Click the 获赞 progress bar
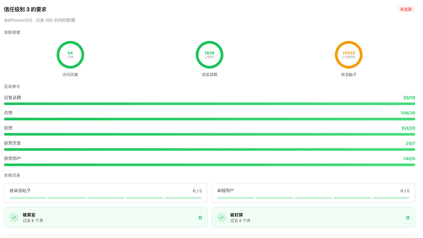The height and width of the screenshot is (238, 423). (209, 134)
